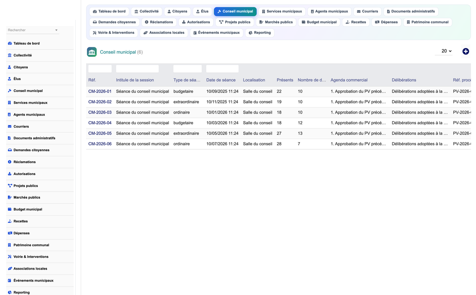Click the Réclamations sidebar alert icon

click(10, 162)
